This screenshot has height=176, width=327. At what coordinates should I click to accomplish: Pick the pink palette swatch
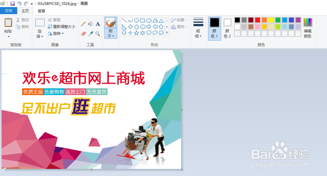click(x=258, y=27)
